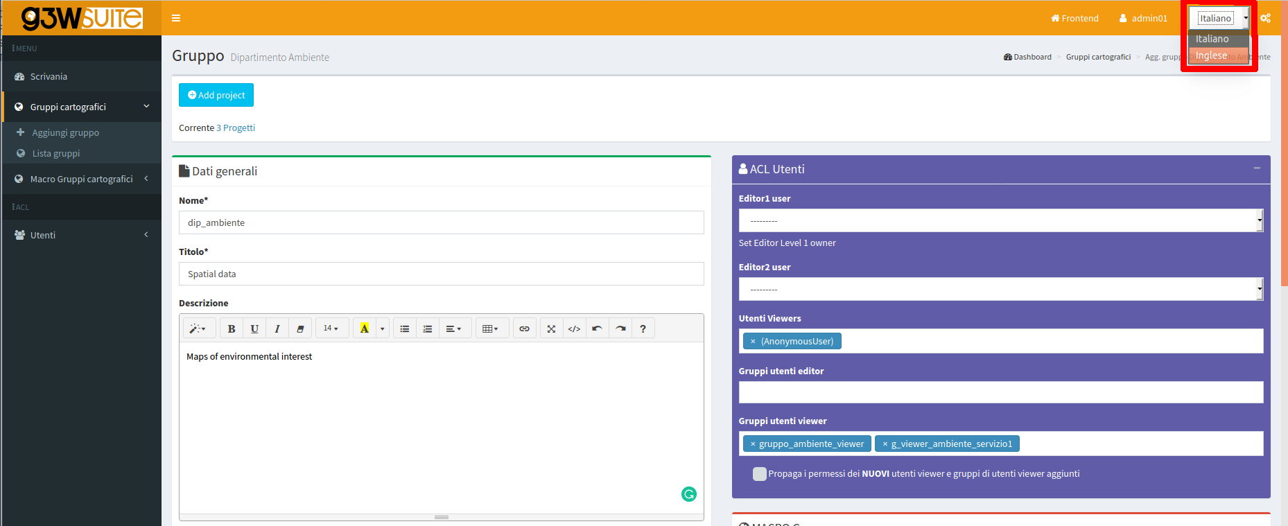The width and height of the screenshot is (1288, 526).
Task: Undo the last editor change
Action: (597, 328)
